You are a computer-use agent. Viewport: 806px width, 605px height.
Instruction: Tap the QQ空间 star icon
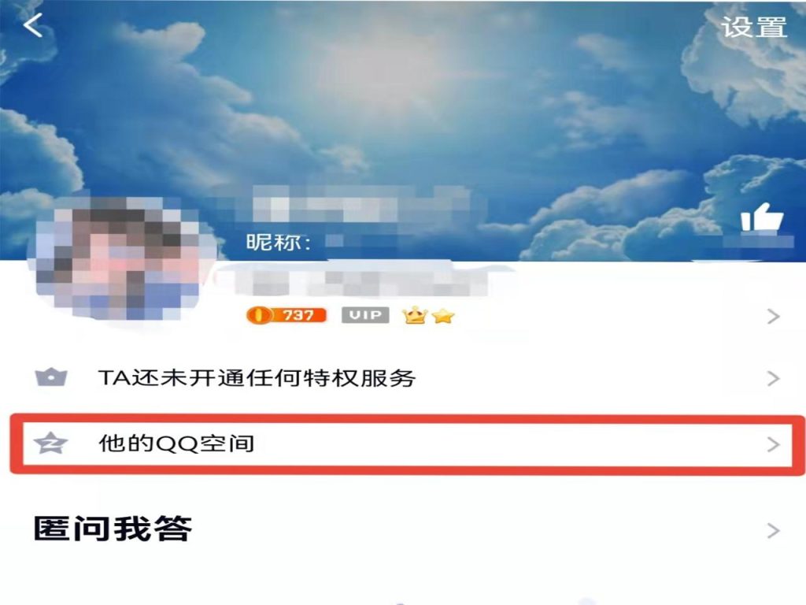pyautogui.click(x=51, y=444)
